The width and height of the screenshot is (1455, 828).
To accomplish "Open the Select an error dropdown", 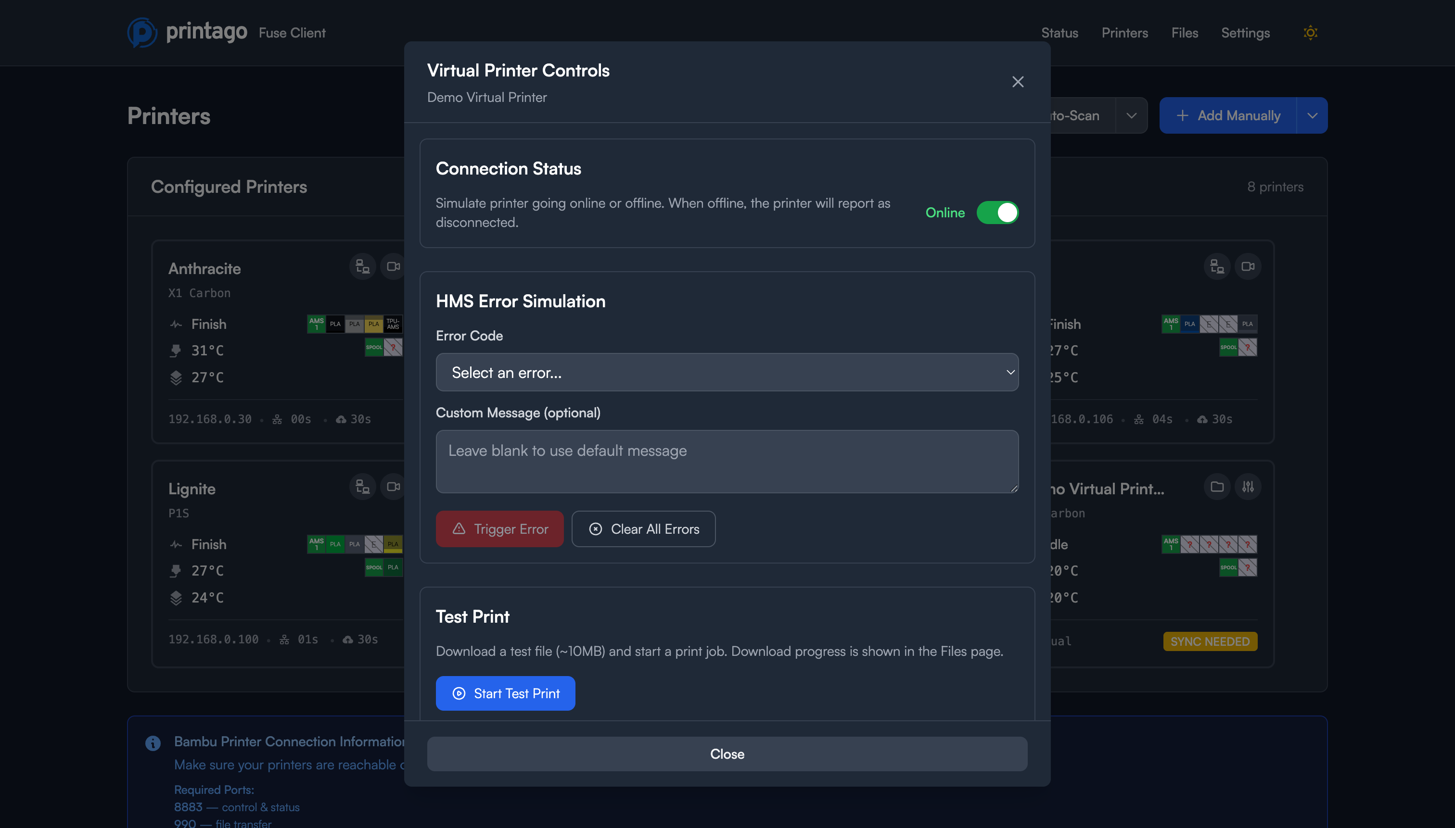I will [x=727, y=372].
